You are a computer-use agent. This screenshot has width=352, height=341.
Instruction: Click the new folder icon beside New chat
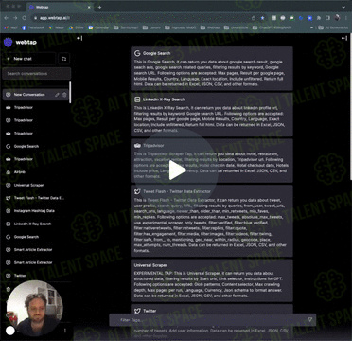(64, 59)
